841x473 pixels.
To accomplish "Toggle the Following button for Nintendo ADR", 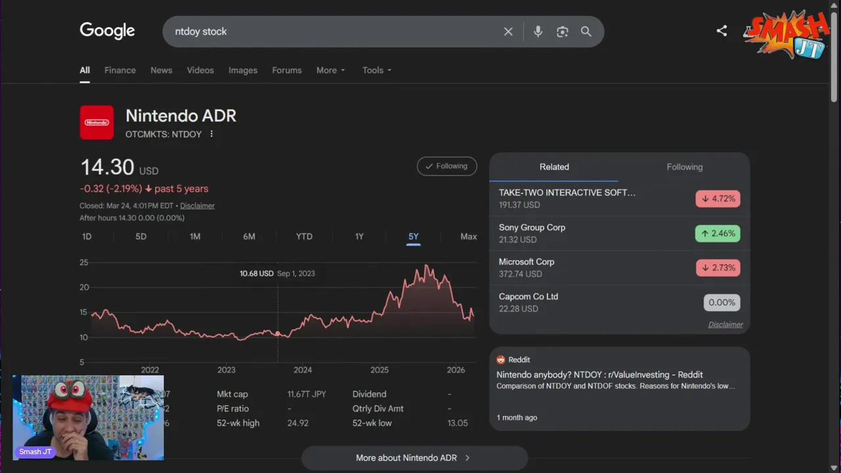I will point(447,166).
